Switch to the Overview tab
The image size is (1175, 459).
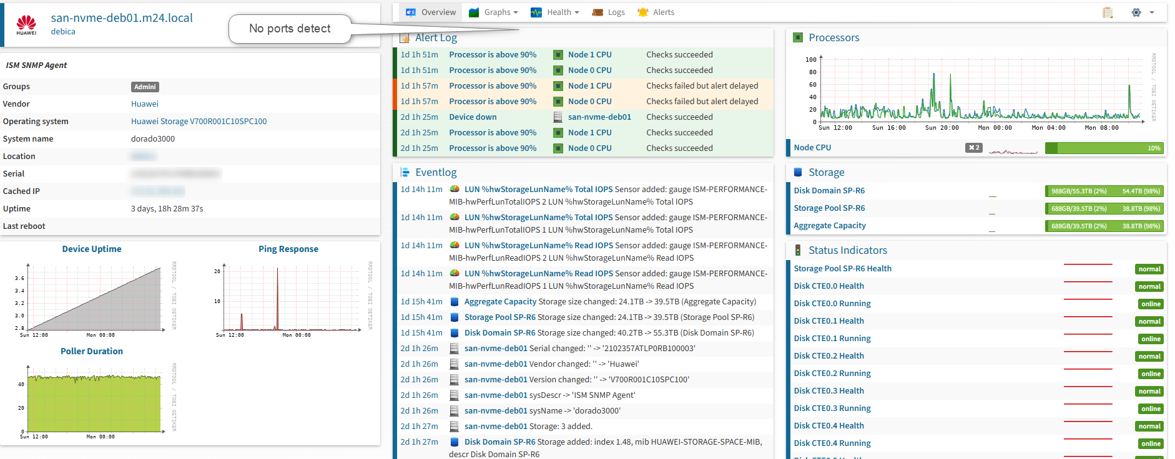(431, 12)
